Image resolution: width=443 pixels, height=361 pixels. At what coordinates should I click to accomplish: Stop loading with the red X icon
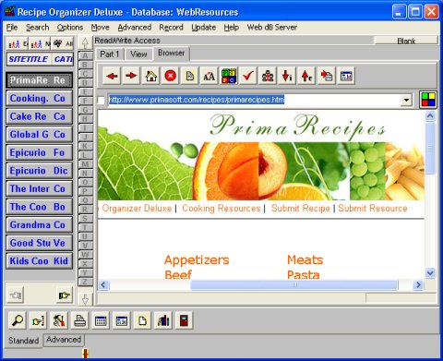click(x=171, y=76)
